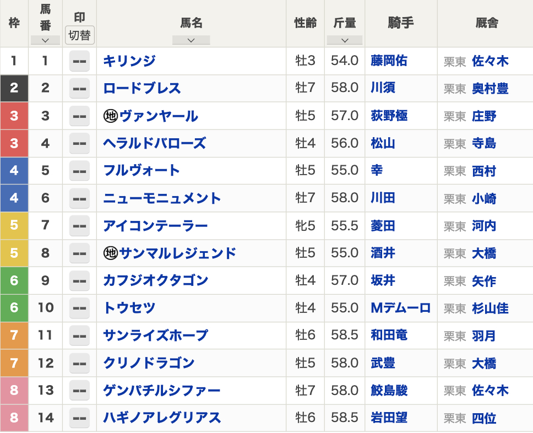Open horse page for ニューモニュメント
This screenshot has width=533, height=433.
[x=162, y=198]
